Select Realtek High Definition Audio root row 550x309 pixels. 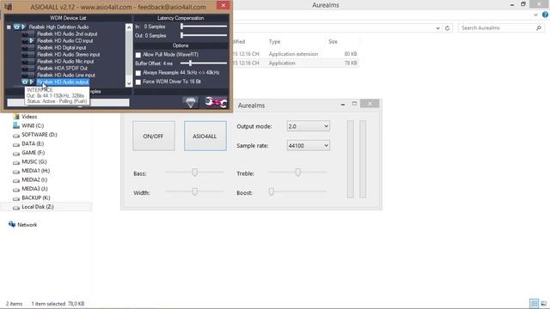pyautogui.click(x=58, y=27)
